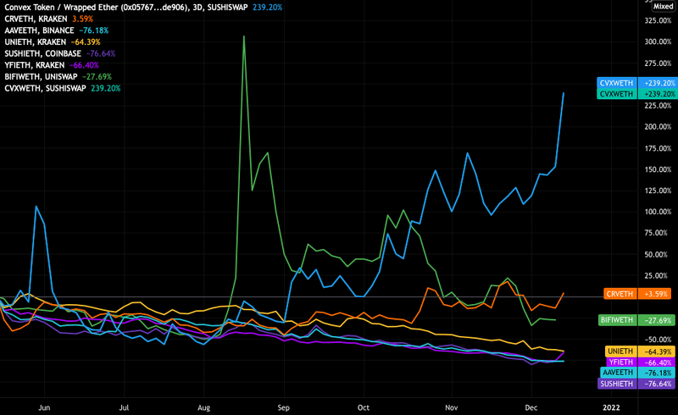Click the teal CVXWETH price scale label
The height and width of the screenshot is (415, 678).
click(617, 94)
